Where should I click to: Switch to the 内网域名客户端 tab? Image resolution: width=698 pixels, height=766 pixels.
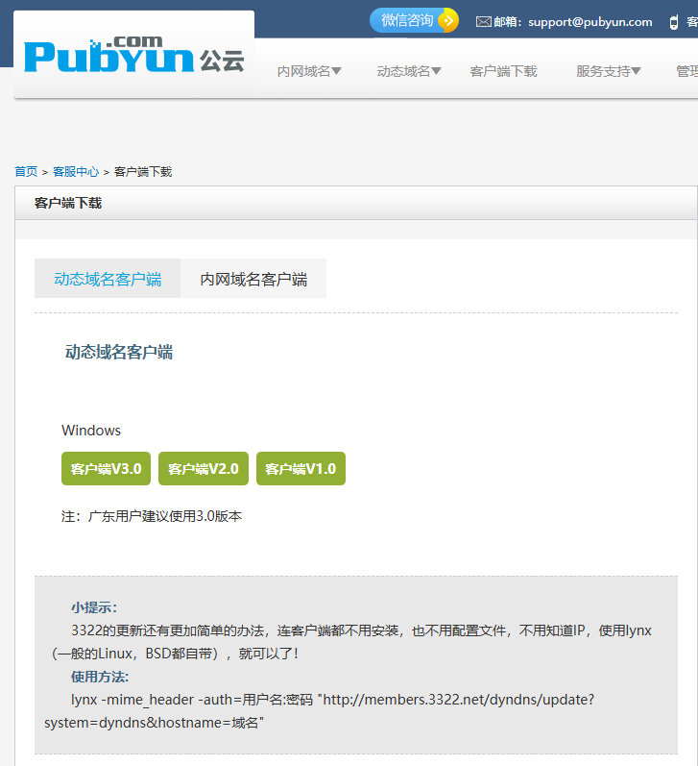click(x=253, y=279)
